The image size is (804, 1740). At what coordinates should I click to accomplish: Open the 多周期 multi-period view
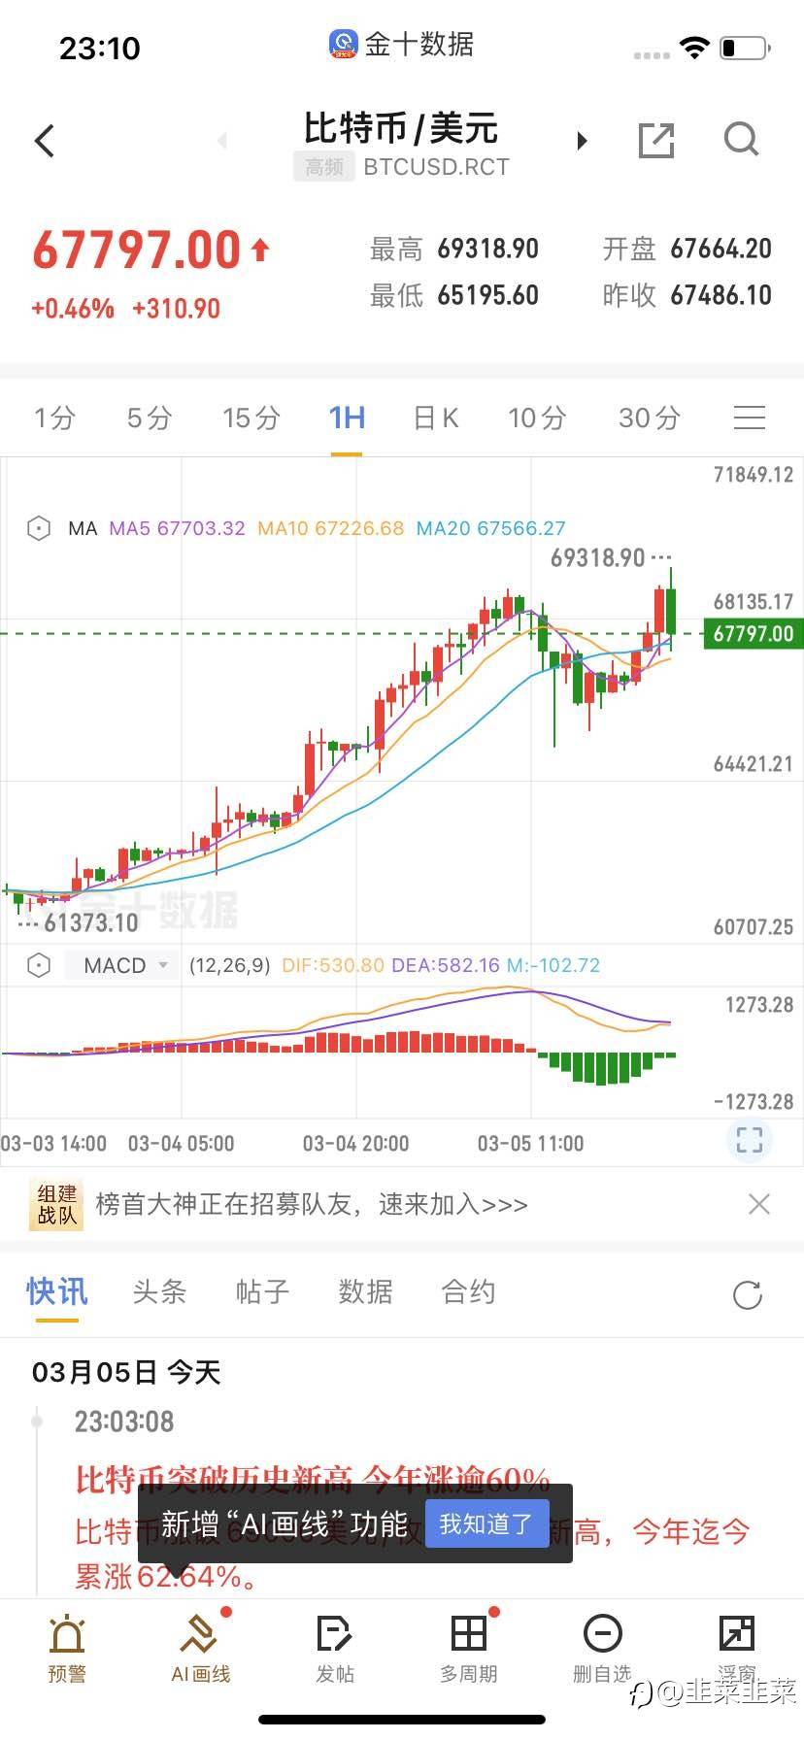point(469,1647)
